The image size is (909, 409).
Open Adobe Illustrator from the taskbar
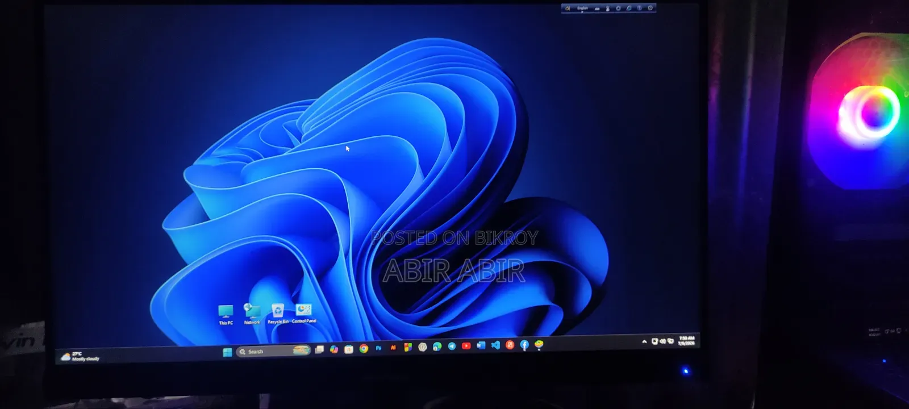[x=393, y=348]
